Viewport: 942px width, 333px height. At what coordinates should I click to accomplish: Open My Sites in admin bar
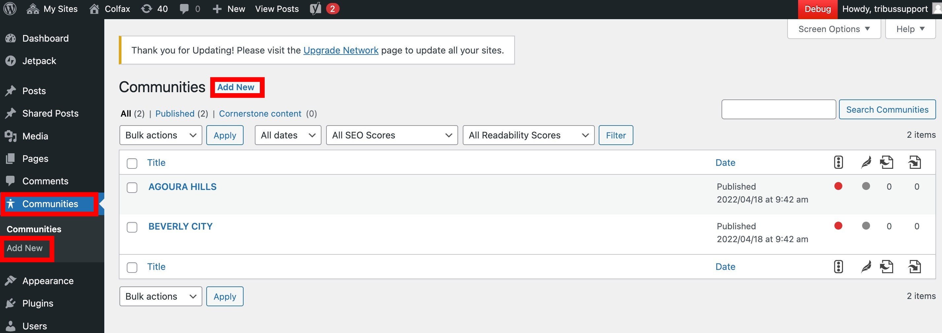[x=52, y=9]
